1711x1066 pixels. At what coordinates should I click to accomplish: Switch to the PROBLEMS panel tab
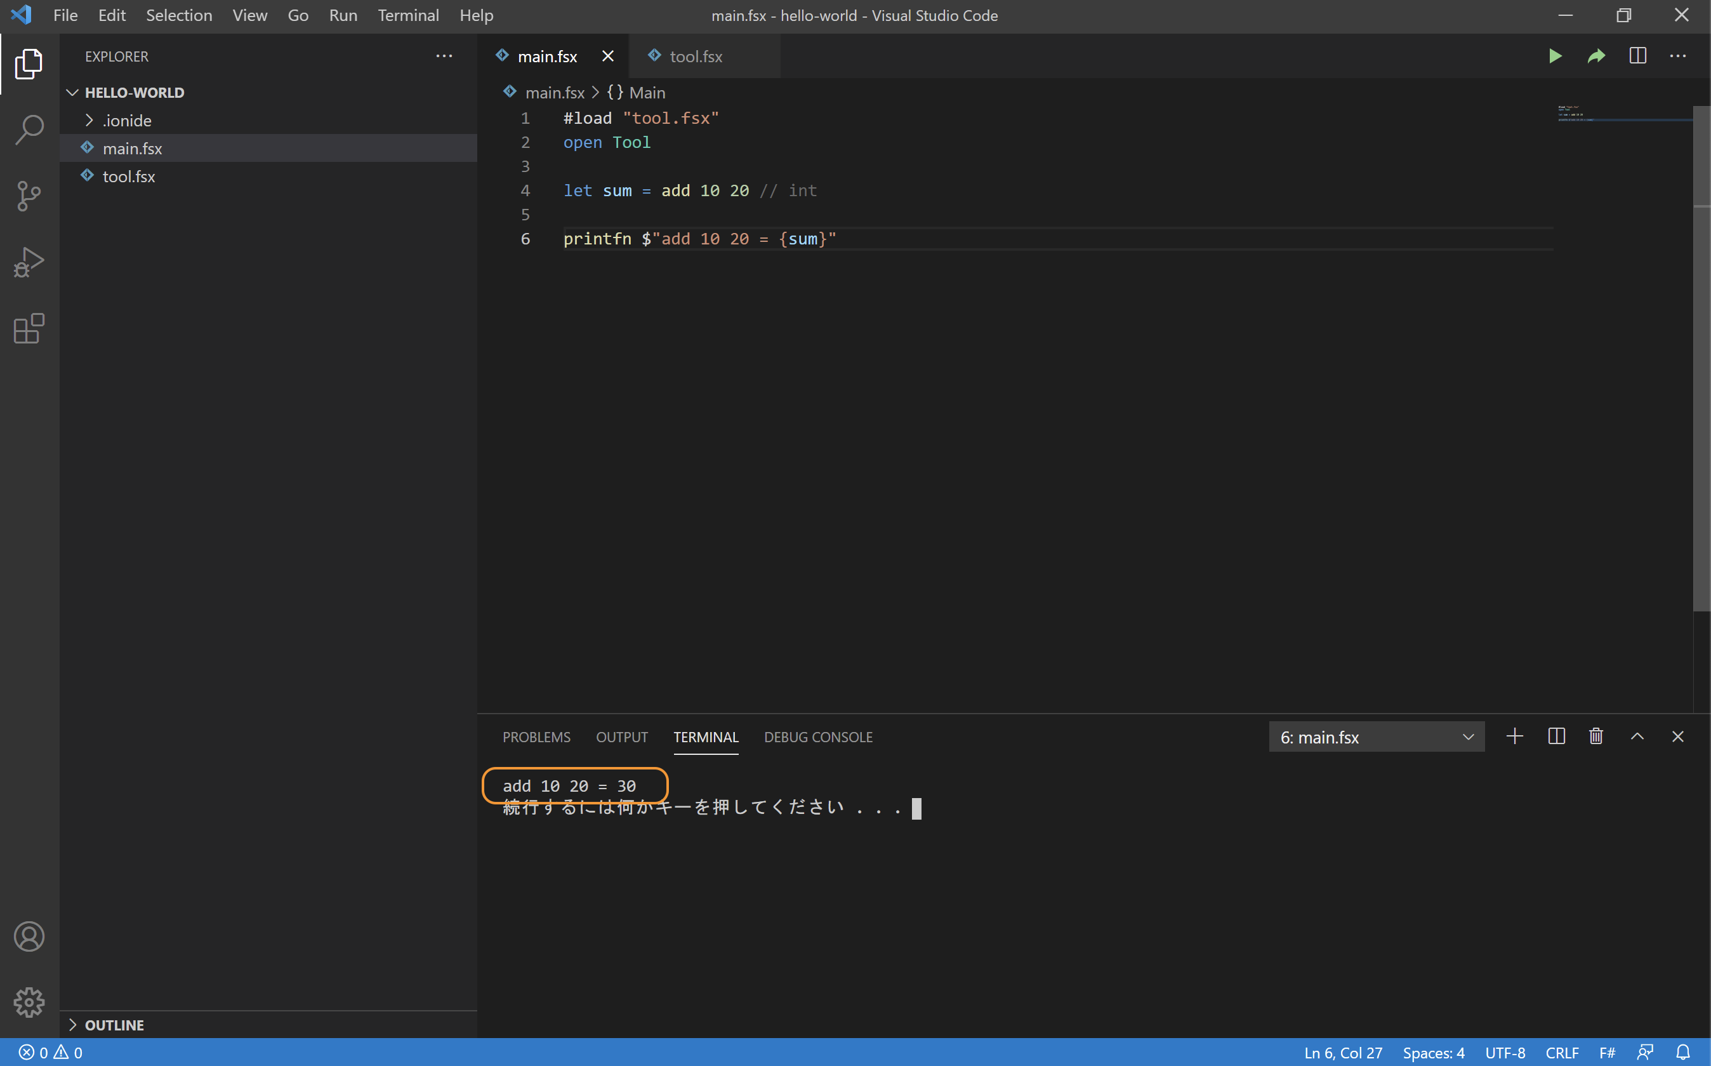click(x=536, y=736)
